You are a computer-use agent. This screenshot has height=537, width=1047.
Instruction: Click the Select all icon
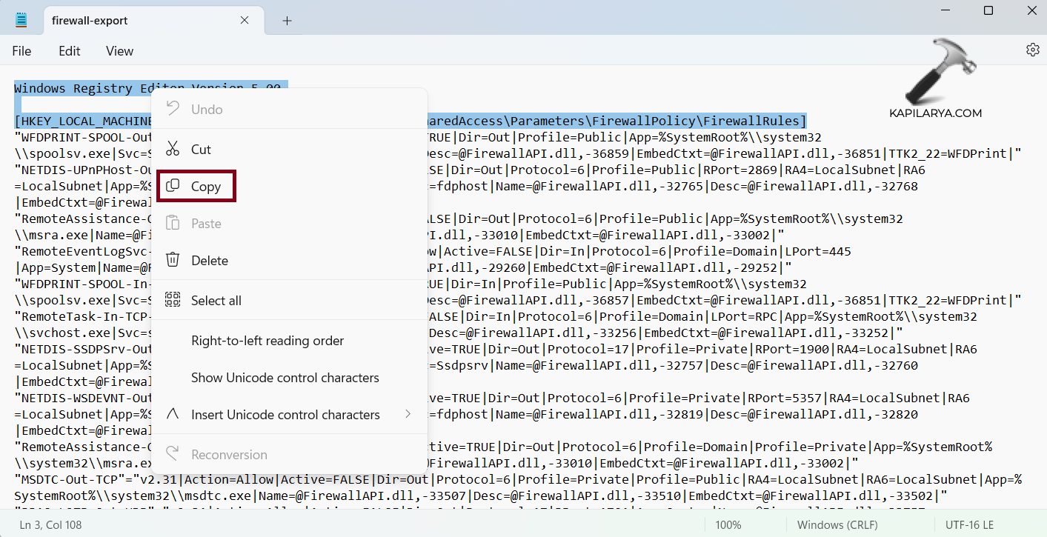tap(173, 300)
